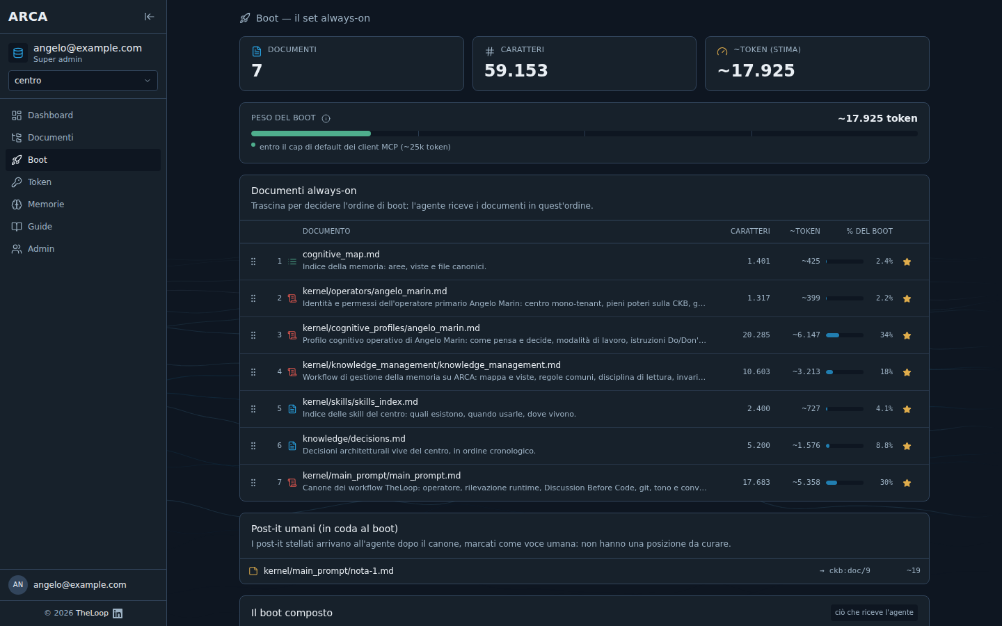
Task: Open the Admin section
Action: coord(83,249)
